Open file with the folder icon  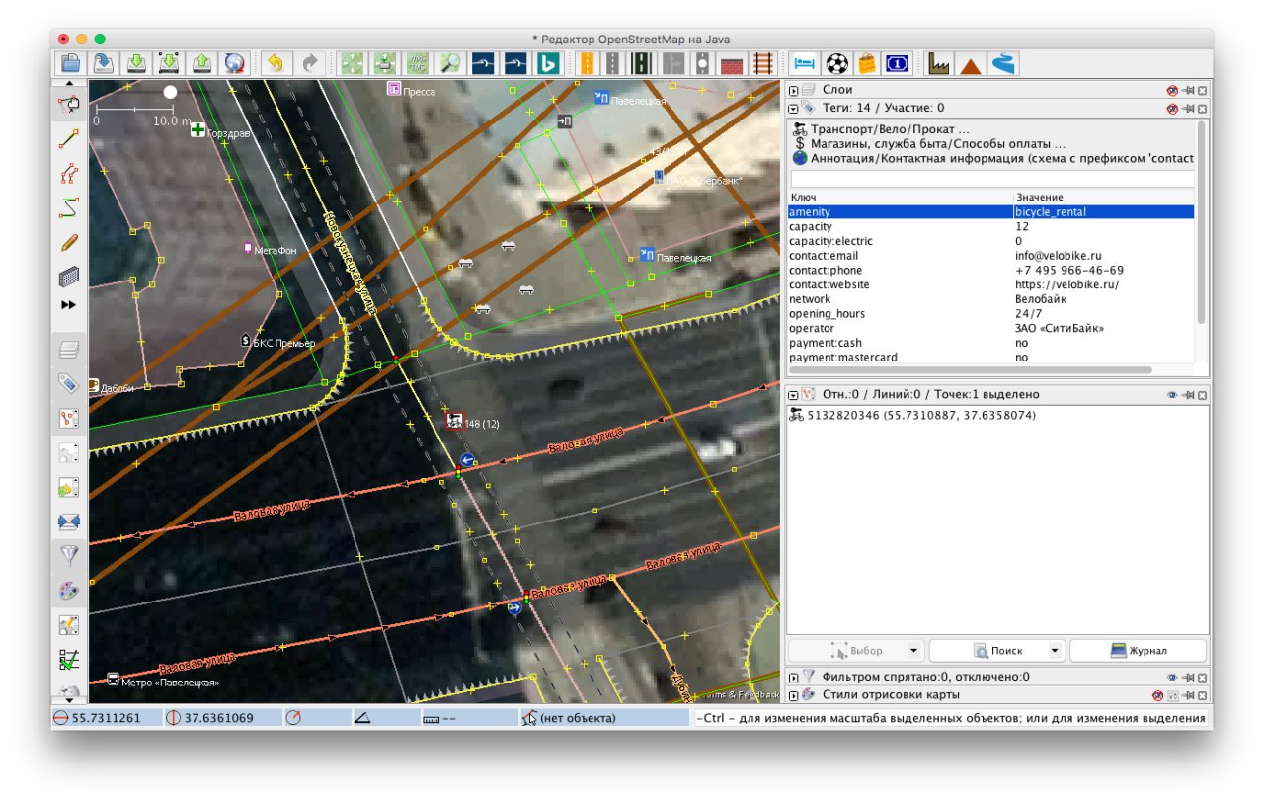(70, 63)
